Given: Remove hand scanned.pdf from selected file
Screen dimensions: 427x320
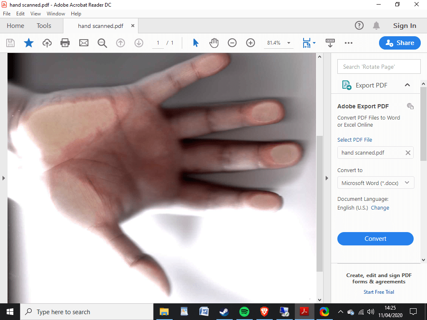Looking at the screenshot, I should [408, 152].
